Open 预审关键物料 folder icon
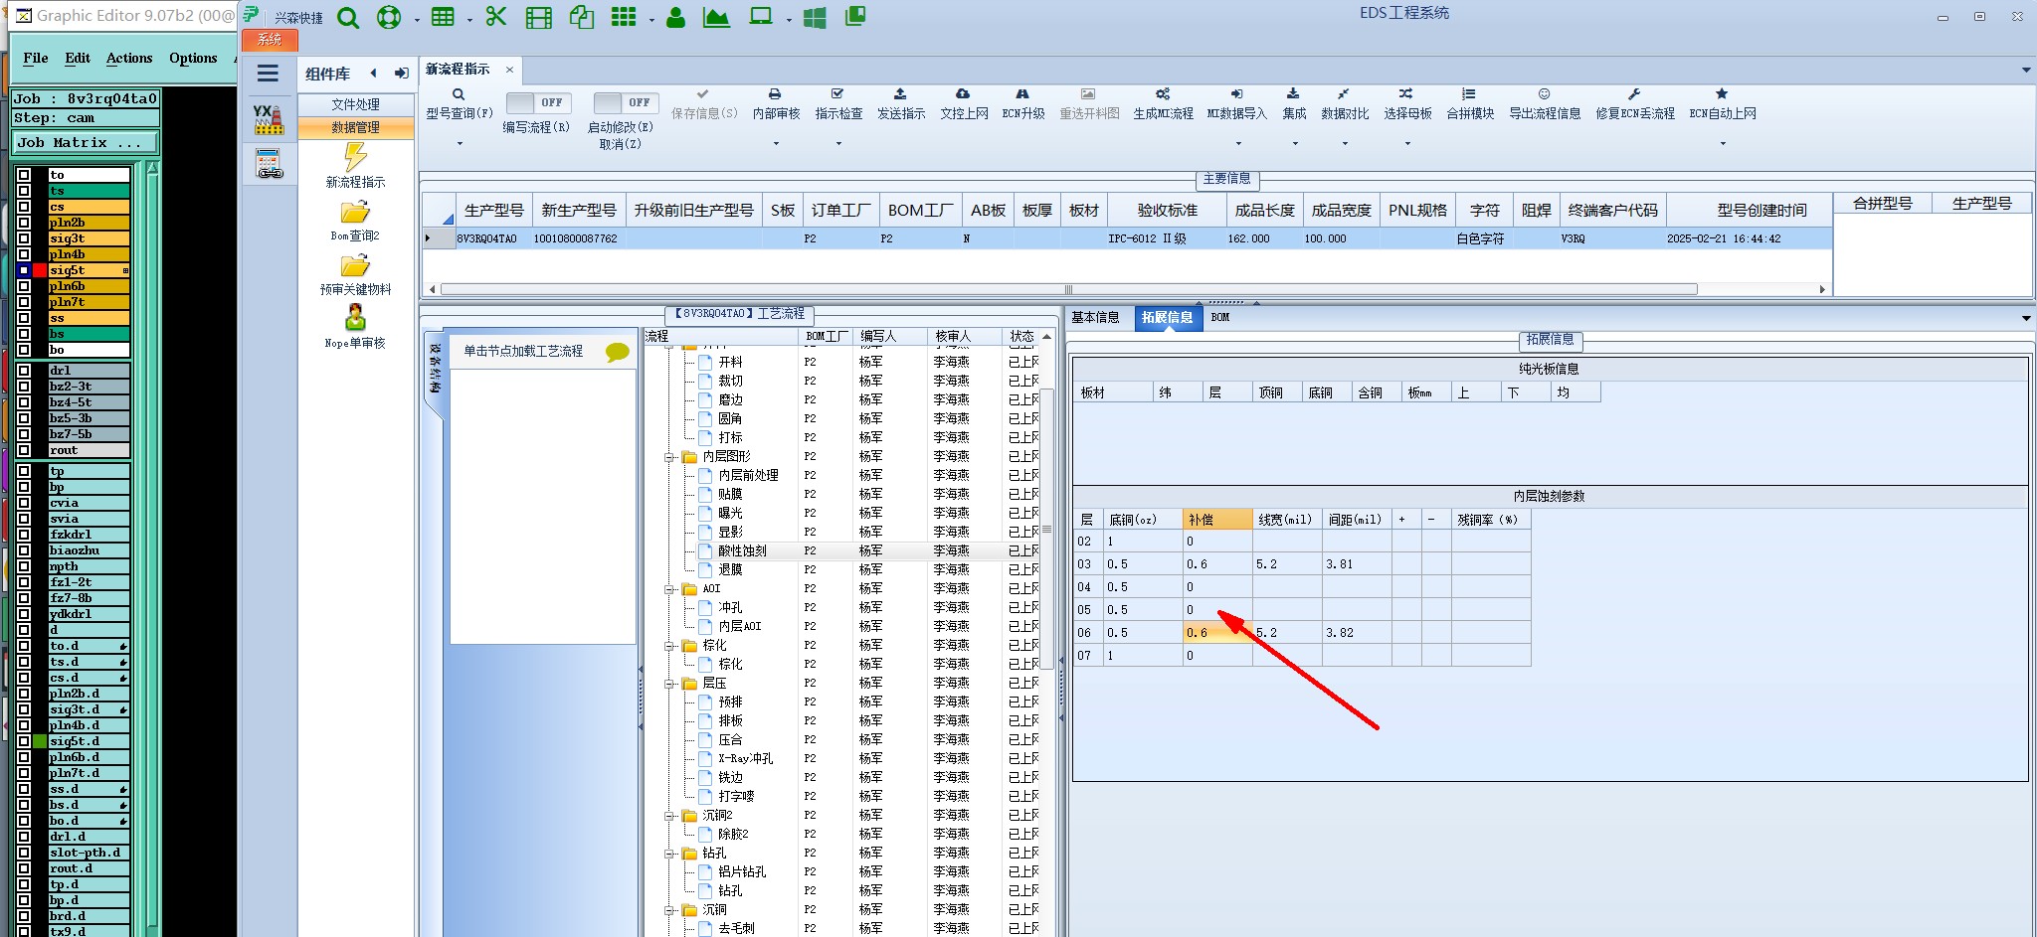 (355, 265)
